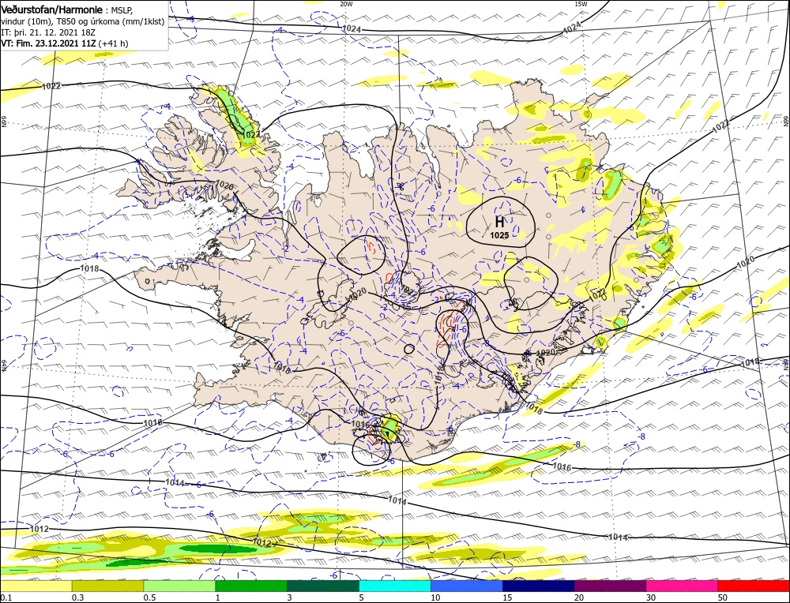Click the dark green 3–5 legend swatch
Image resolution: width=790 pixels, height=603 pixels.
[x=323, y=586]
